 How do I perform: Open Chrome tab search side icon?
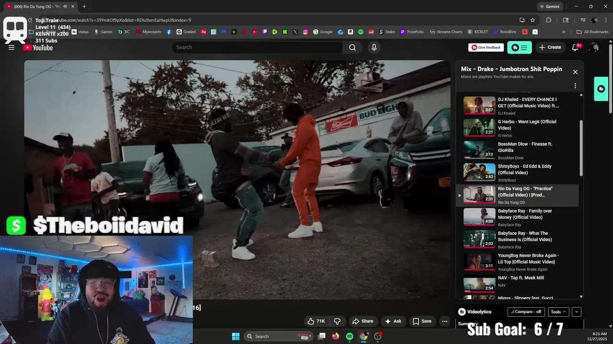(x=566, y=20)
